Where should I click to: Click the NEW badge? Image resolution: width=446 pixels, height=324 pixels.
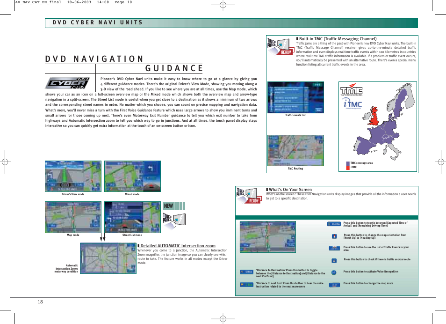[x=174, y=206]
